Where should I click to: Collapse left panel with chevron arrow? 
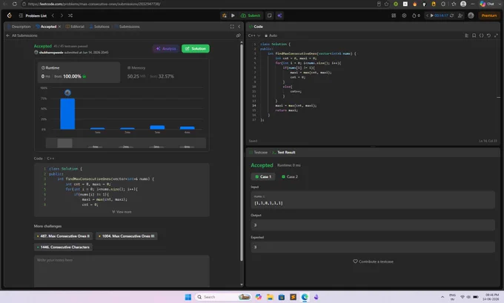click(239, 27)
